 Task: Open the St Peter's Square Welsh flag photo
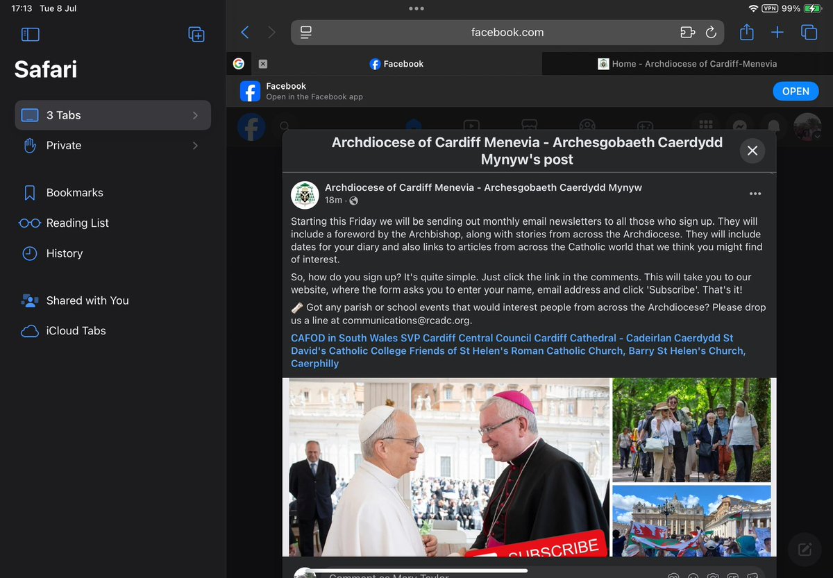point(692,520)
